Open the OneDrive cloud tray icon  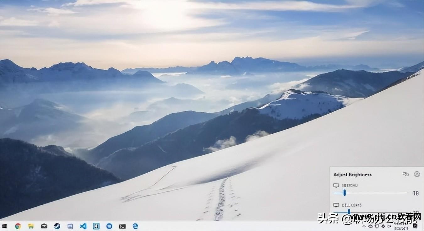pos(371,226)
